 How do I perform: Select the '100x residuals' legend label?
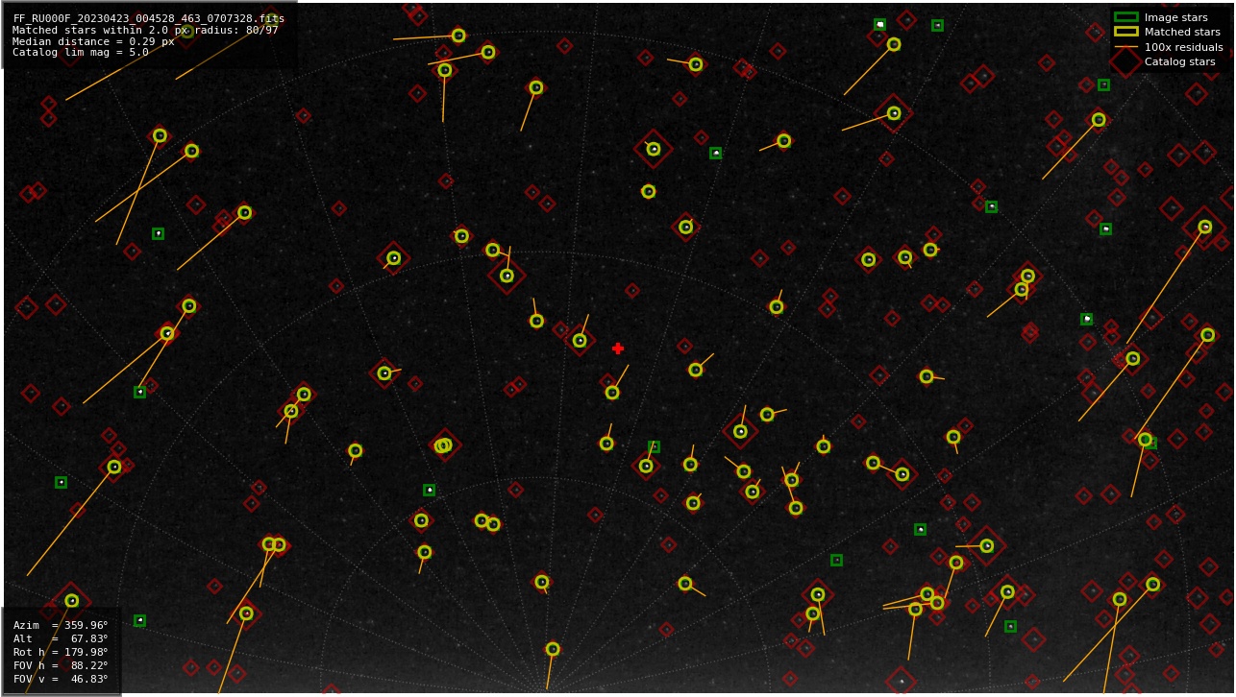(x=1183, y=47)
